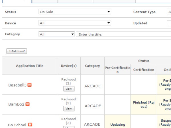This screenshot has width=171, height=128.
Task: Click View button in Baseball3 row
Action: 69,89
